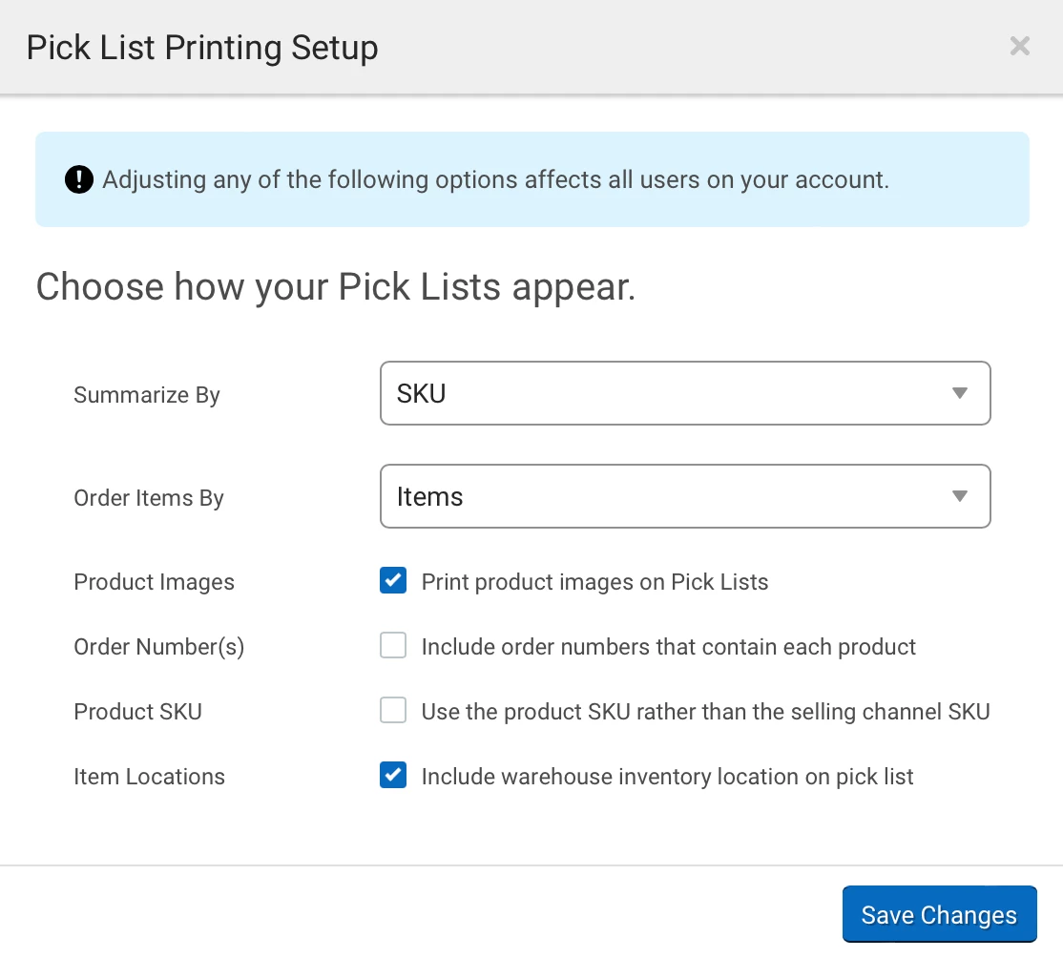Click the banner text about affecting all users
1063x958 pixels.
pyautogui.click(x=495, y=179)
